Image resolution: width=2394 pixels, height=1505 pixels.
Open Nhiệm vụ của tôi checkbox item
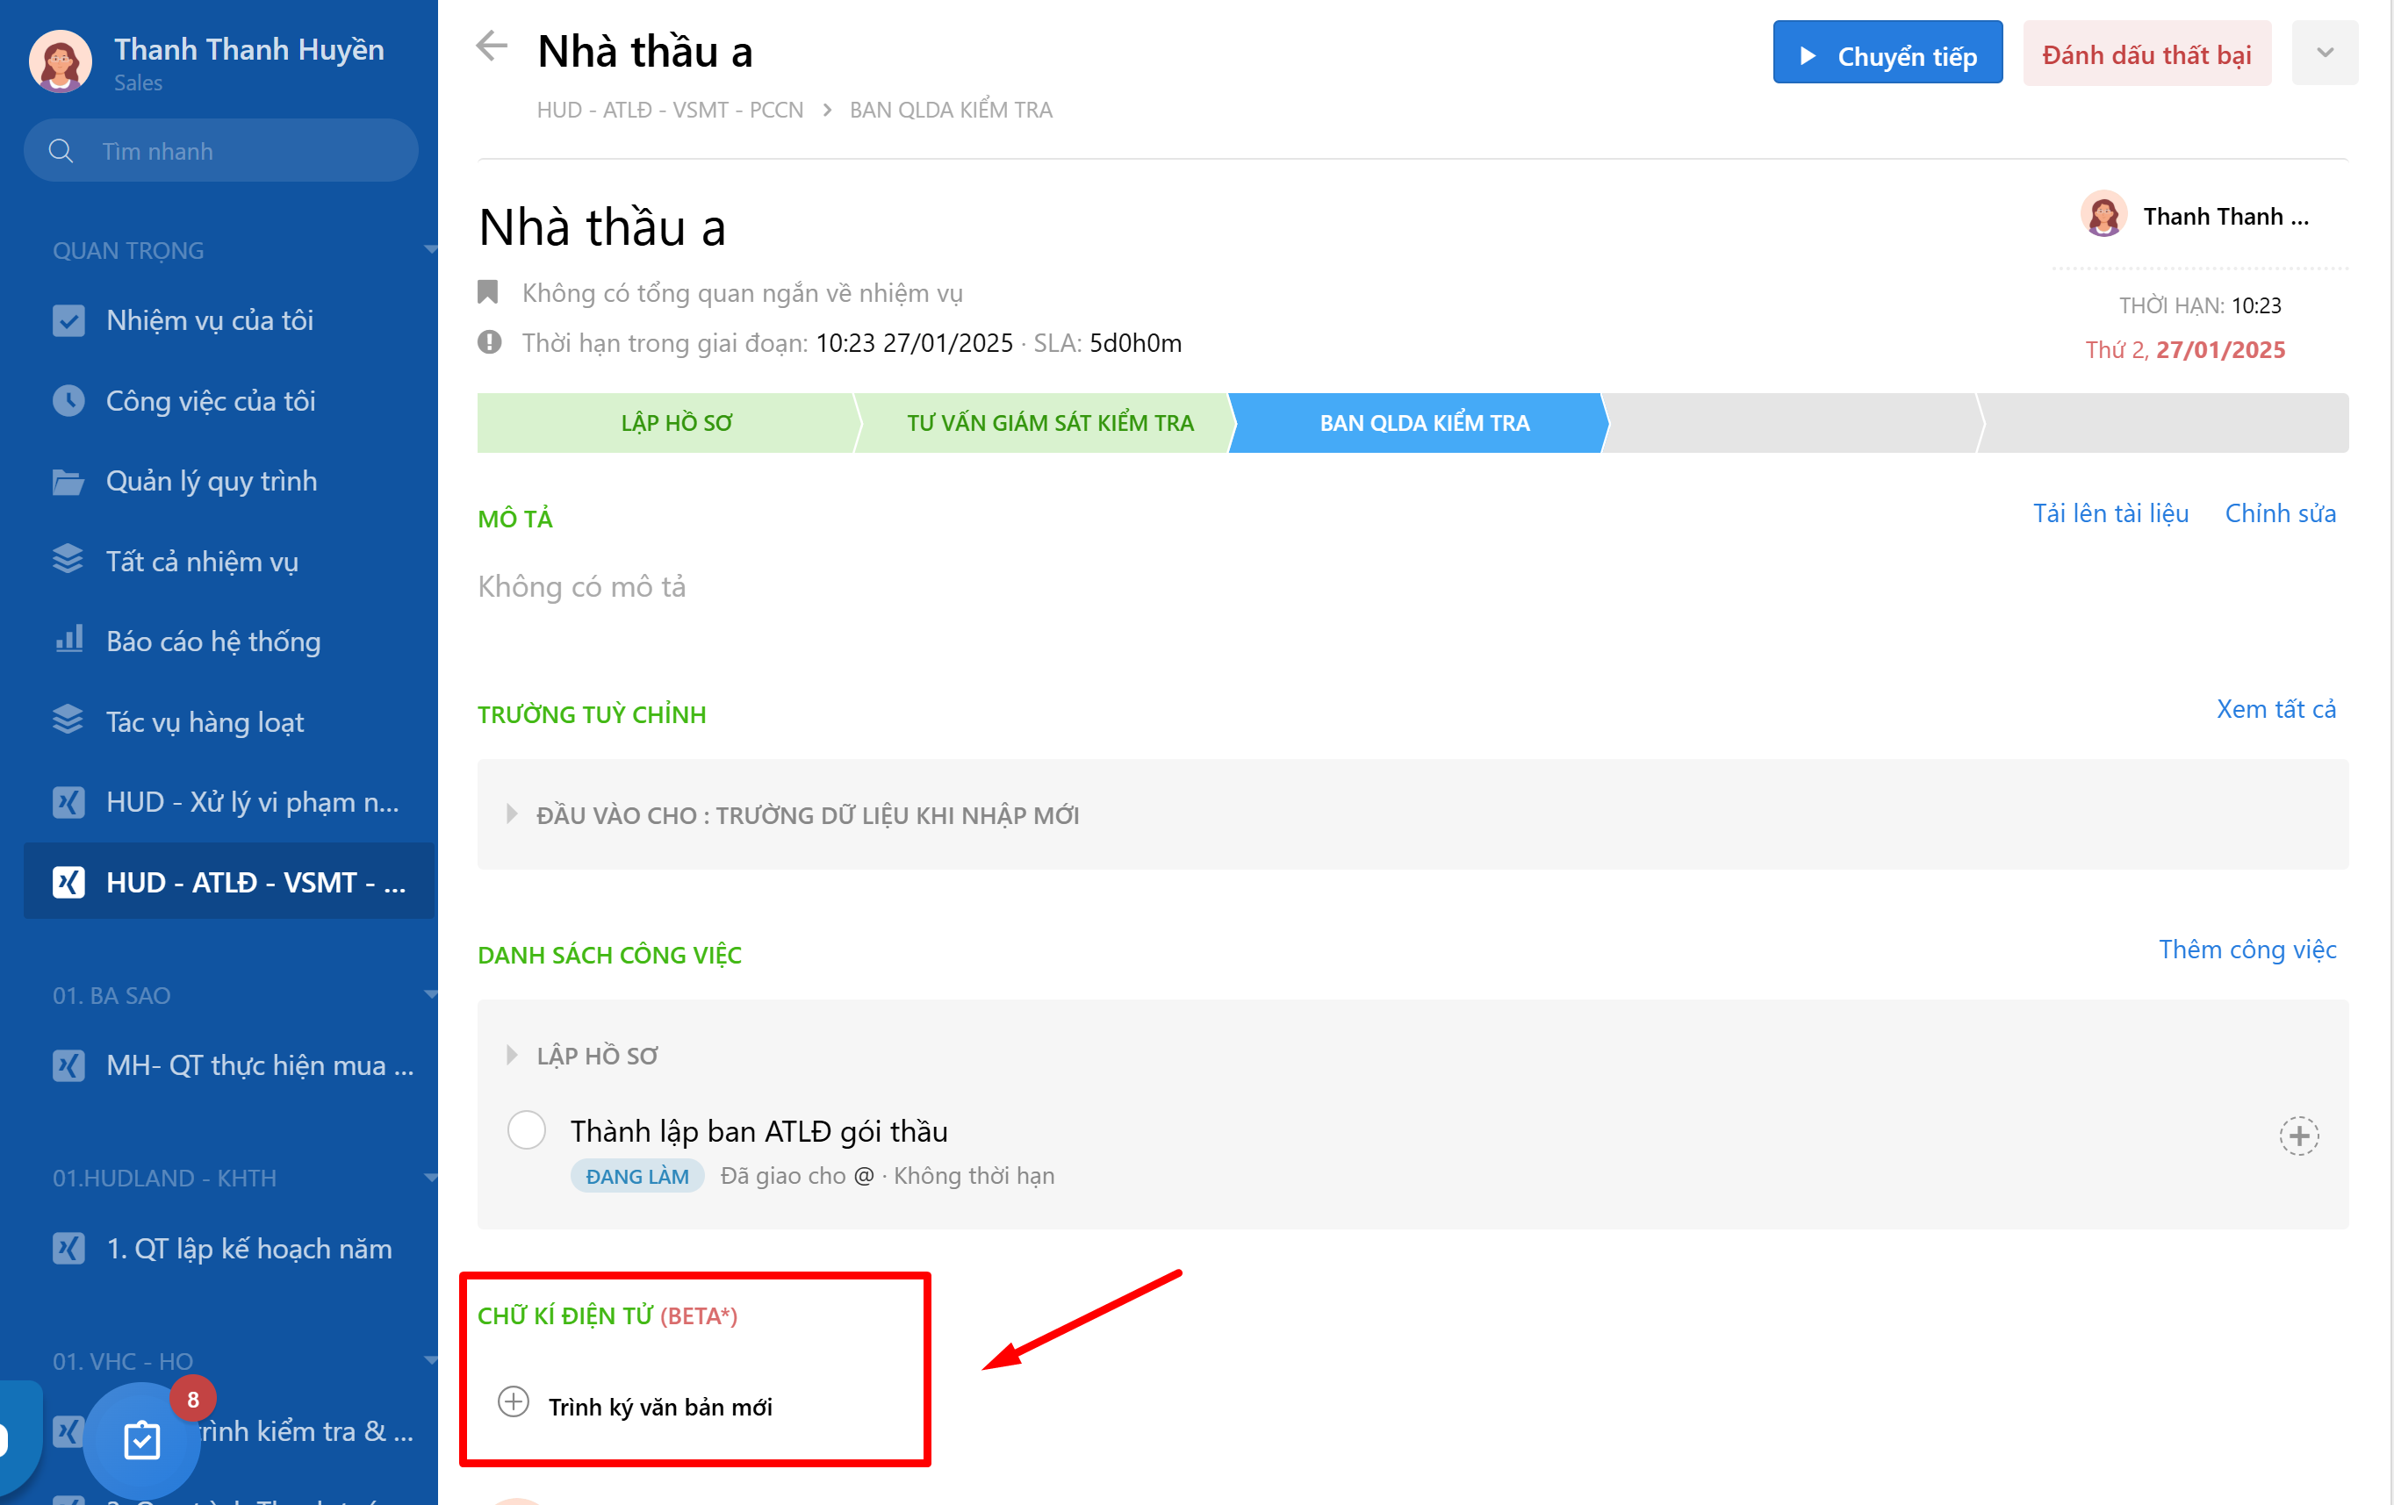(68, 320)
